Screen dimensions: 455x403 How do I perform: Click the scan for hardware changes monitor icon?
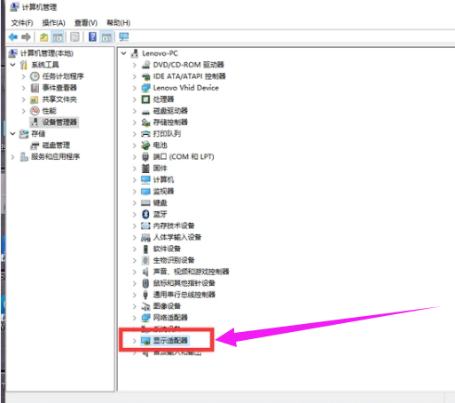tap(124, 37)
